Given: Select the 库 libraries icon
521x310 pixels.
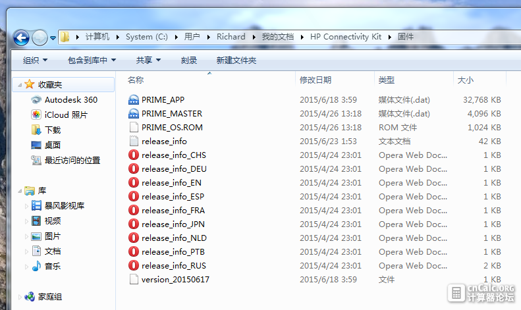Looking at the screenshot, I should [x=30, y=190].
